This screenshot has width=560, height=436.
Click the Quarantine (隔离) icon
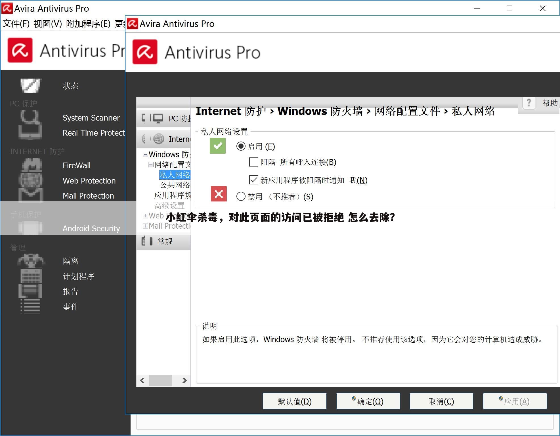pyautogui.click(x=31, y=261)
